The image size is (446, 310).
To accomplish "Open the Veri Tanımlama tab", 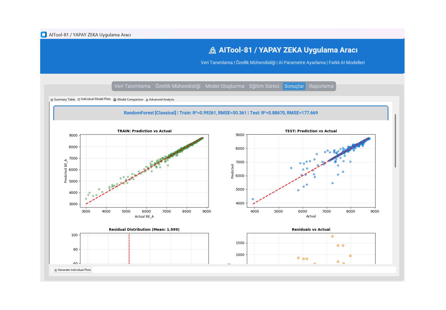I will [132, 86].
